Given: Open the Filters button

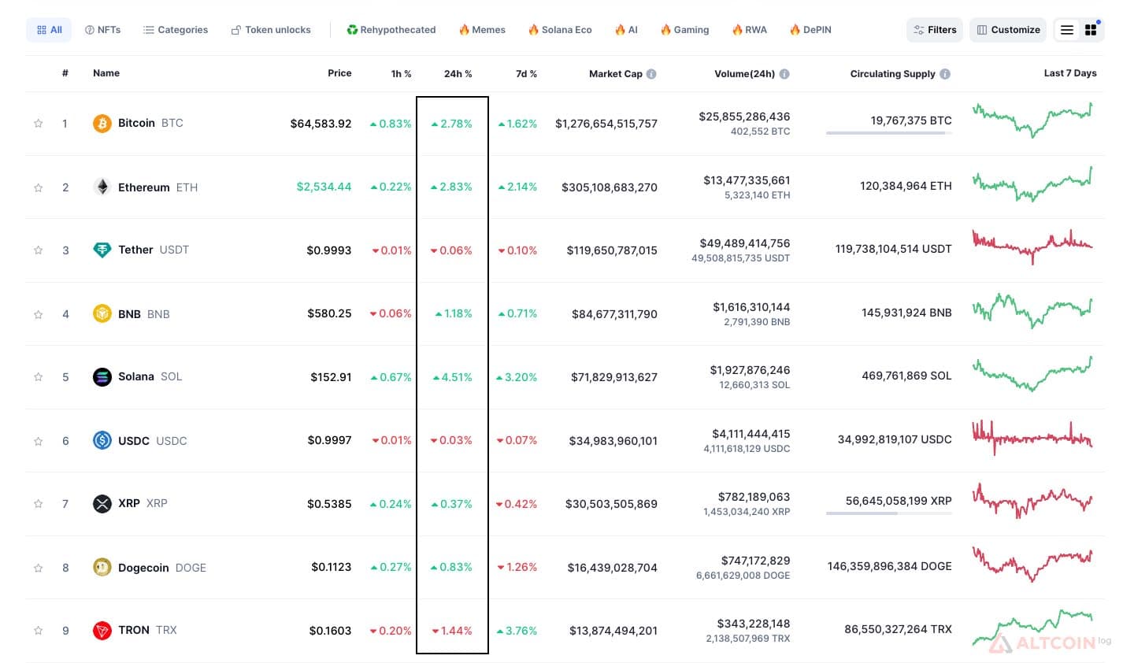Looking at the screenshot, I should (935, 30).
